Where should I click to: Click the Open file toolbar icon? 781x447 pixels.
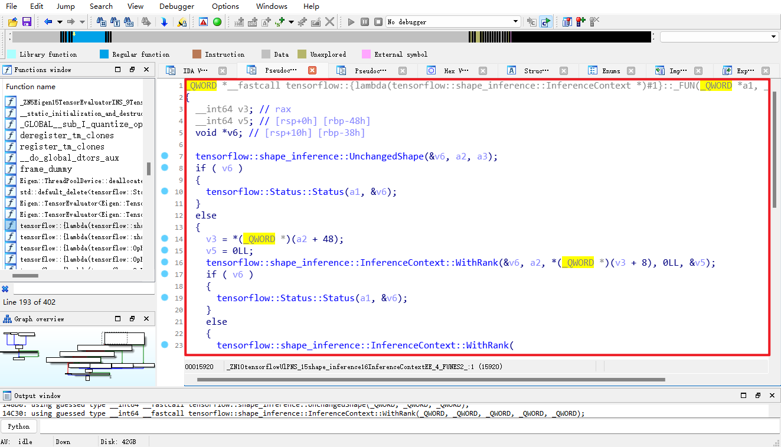pyautogui.click(x=12, y=22)
